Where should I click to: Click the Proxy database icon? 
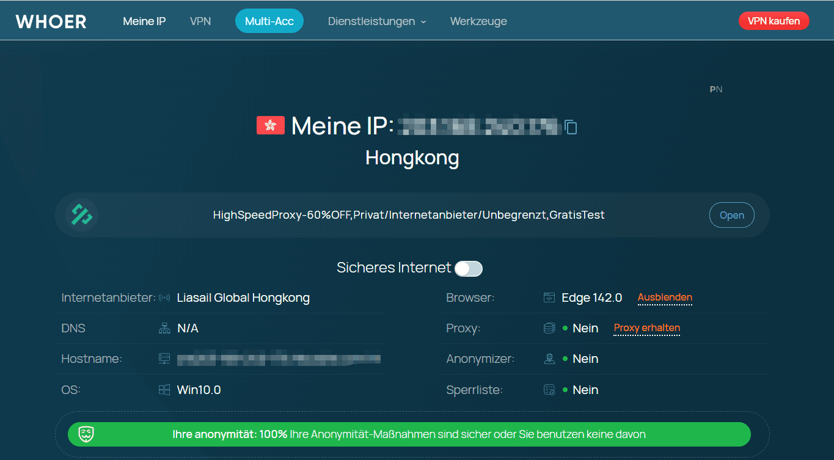(549, 329)
